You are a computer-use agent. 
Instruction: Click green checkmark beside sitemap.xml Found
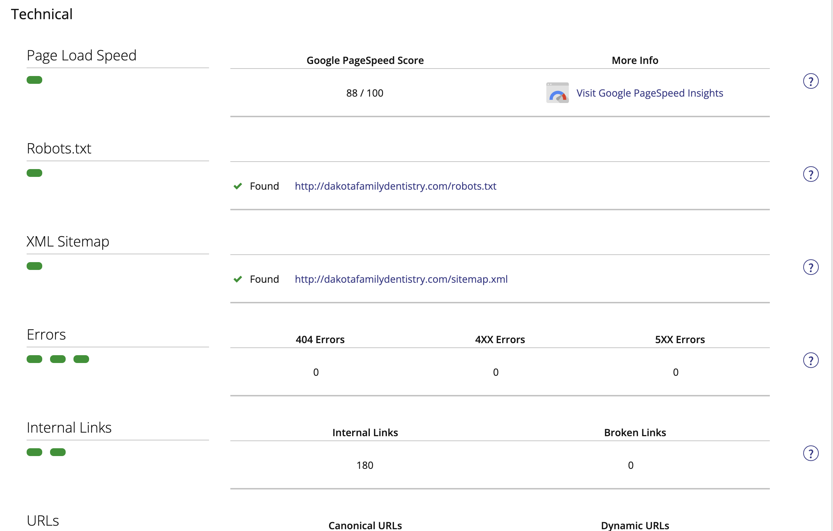click(238, 279)
